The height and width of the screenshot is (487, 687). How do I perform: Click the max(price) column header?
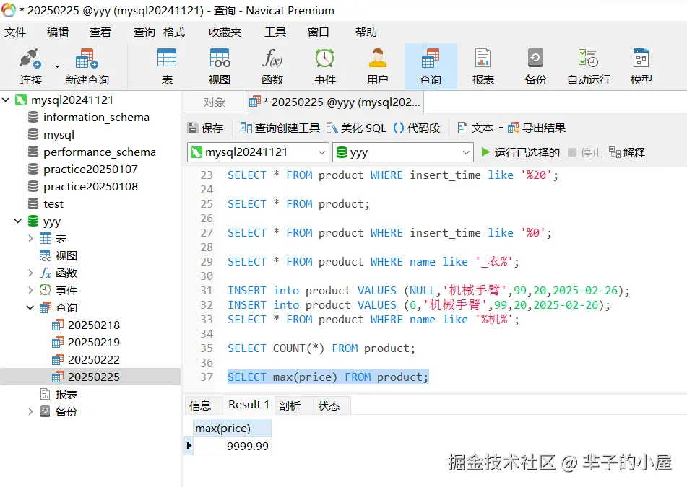pos(232,429)
